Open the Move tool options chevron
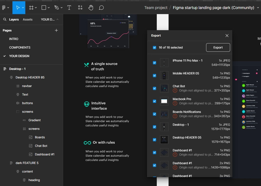 pyautogui.click(x=23, y=7)
